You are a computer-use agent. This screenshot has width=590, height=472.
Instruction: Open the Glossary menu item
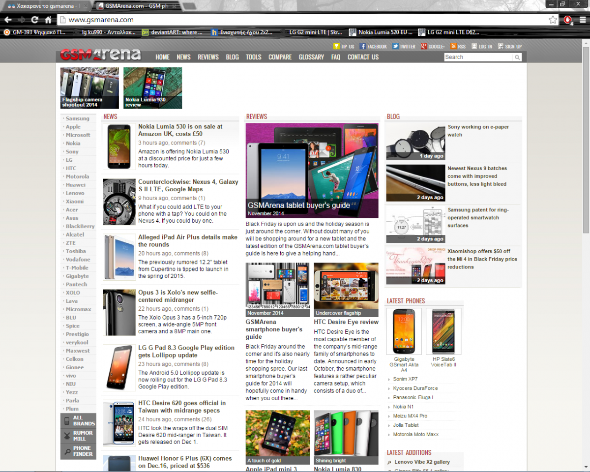[311, 57]
